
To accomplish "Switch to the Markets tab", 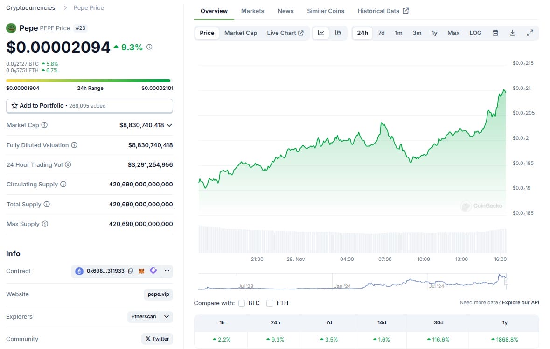I will coord(252,11).
